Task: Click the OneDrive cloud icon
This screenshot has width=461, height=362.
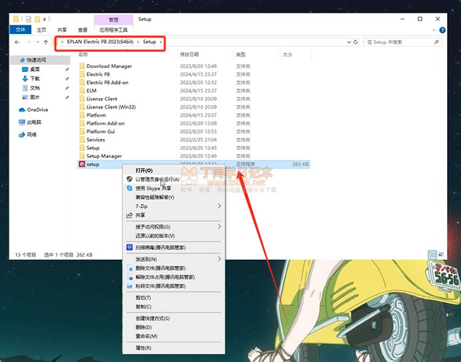Action: pyautogui.click(x=22, y=110)
